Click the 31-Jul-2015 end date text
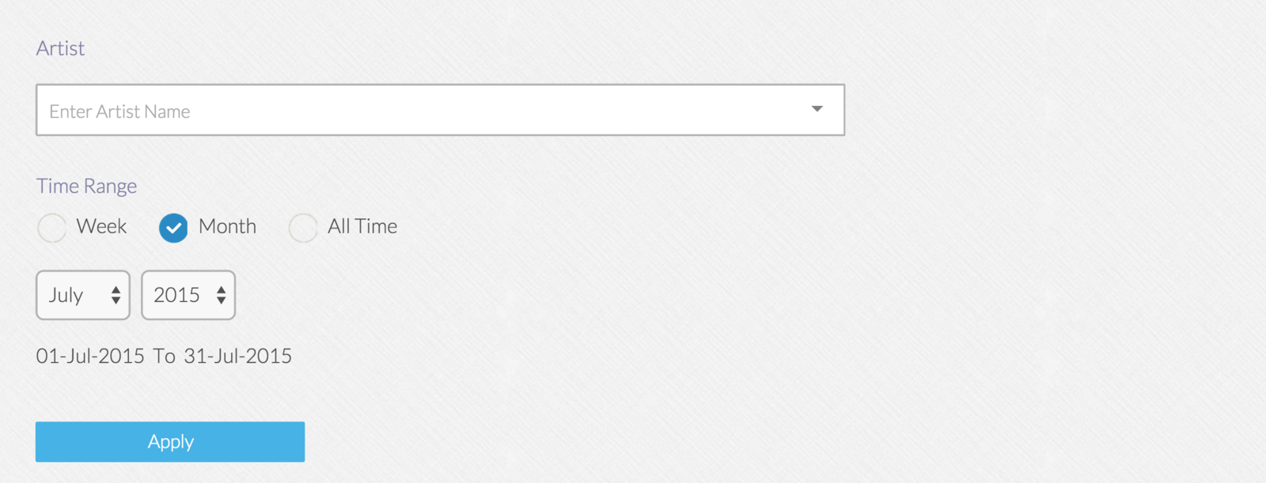The image size is (1266, 483). click(237, 356)
